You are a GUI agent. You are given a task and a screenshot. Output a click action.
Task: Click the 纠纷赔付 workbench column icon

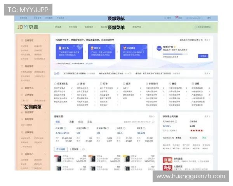point(147,84)
